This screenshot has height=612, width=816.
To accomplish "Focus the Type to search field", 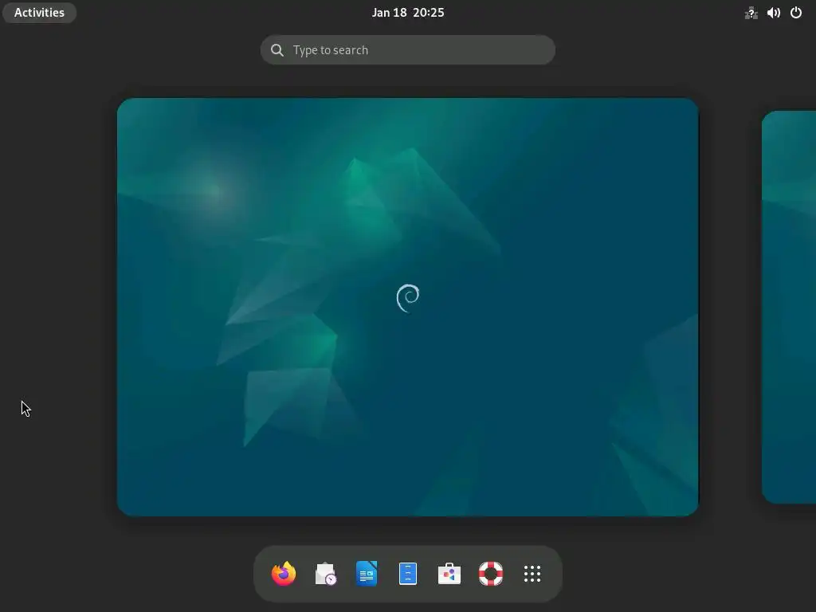I will [408, 50].
